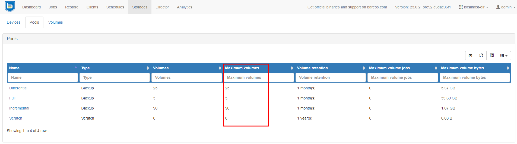517x144 pixels.
Task: Sort by the Name column arrow
Action: tap(76, 67)
